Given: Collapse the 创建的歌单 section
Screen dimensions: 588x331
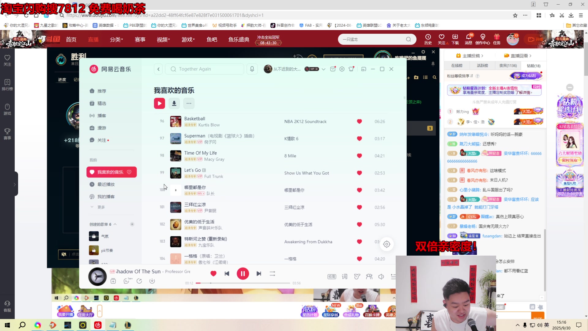Looking at the screenshot, I should tap(116, 224).
